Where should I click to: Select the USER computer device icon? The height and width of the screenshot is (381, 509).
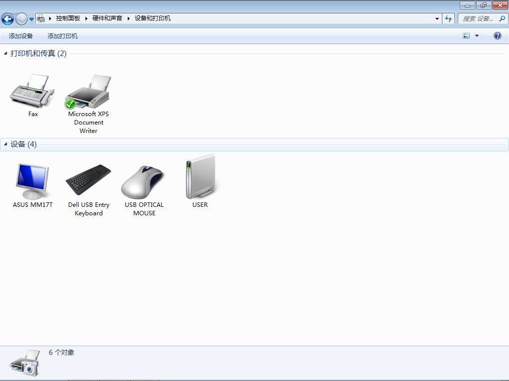click(200, 177)
